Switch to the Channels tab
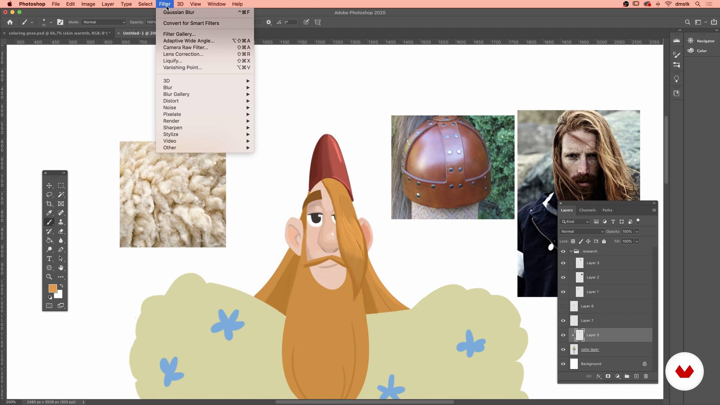Screen dimensions: 720x405 (x=587, y=210)
